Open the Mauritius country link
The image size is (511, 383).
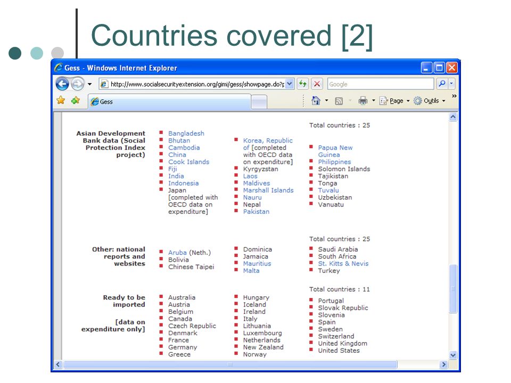257,264
